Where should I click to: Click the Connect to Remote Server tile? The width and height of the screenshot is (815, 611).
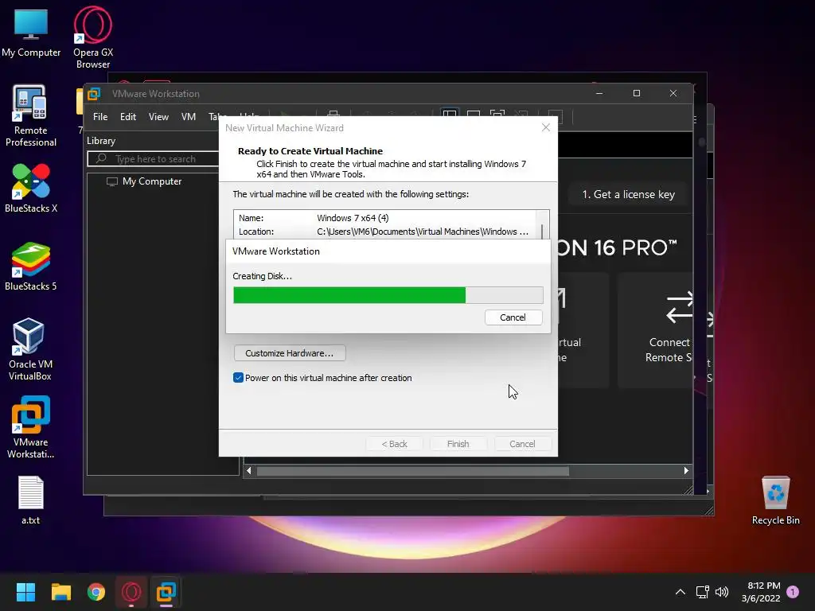click(656, 330)
